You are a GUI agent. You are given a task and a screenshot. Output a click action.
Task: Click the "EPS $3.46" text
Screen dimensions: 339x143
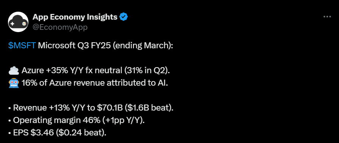33,132
